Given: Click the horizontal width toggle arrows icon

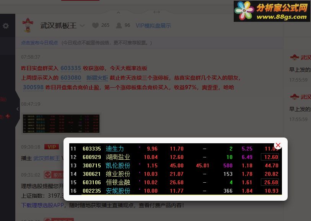Looking at the screenshot, I should [157, 12].
